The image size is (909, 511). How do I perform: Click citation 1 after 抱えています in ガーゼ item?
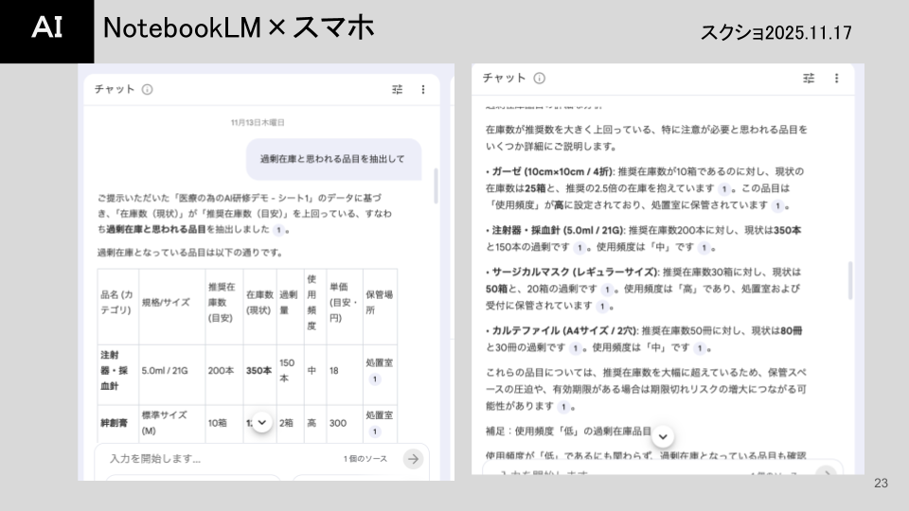(724, 189)
